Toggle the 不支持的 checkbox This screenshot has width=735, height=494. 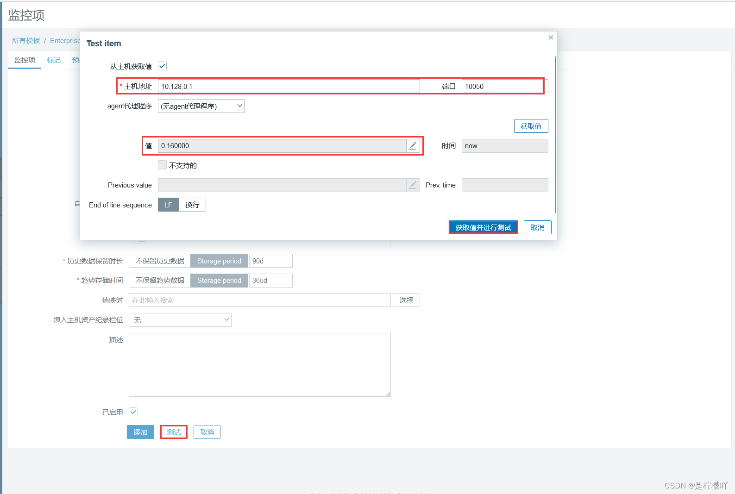pos(162,165)
